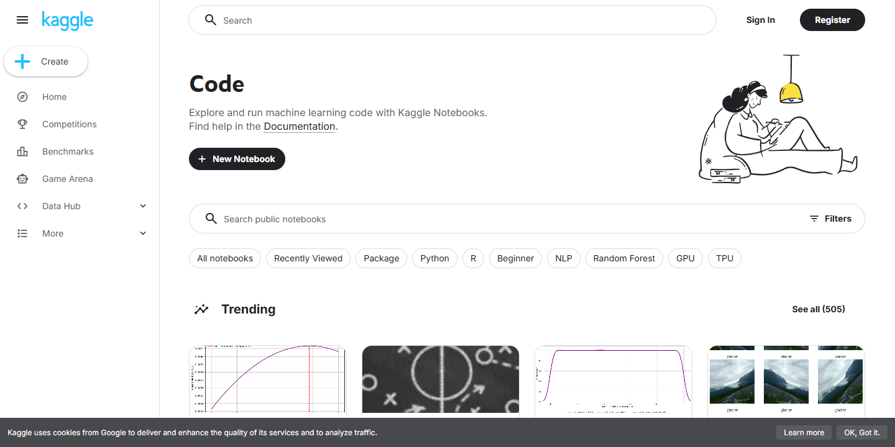895x447 pixels.
Task: Dismiss cookies with OK, Got it
Action: (x=861, y=433)
